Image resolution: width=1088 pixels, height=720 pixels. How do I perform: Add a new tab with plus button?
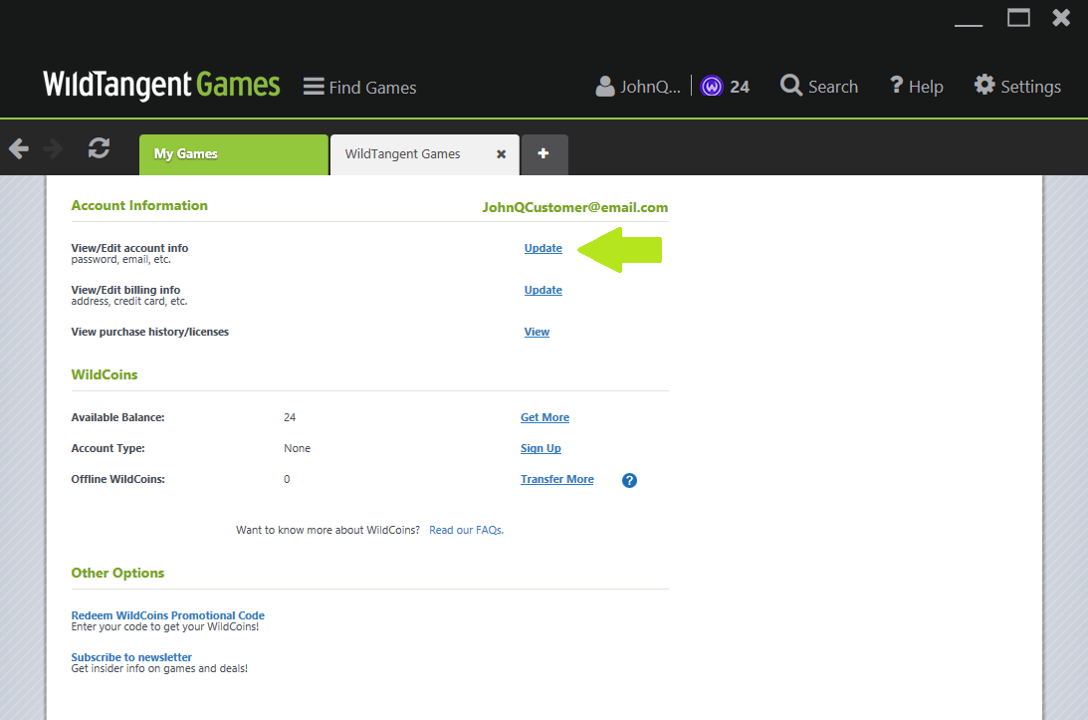(x=544, y=154)
